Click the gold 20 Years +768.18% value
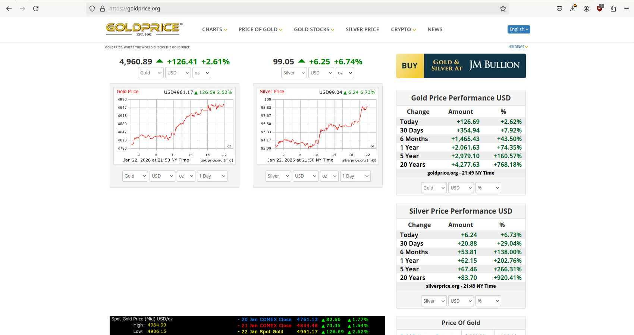 pos(508,165)
